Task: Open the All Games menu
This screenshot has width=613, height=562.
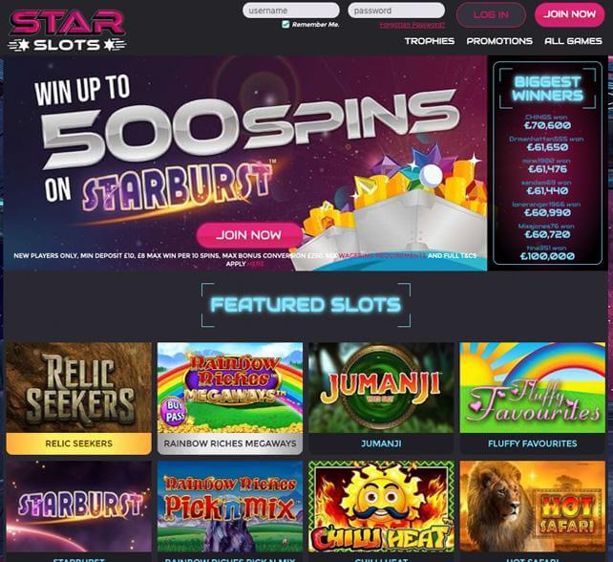Action: click(573, 41)
